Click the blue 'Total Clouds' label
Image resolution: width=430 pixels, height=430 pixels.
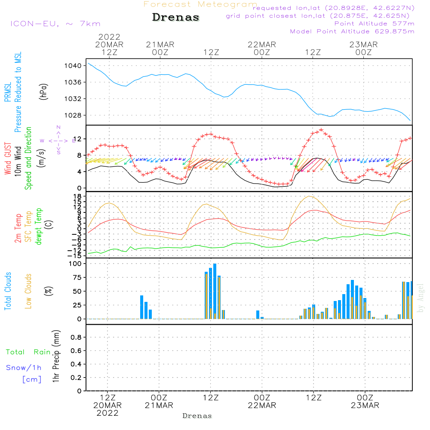(x=8, y=291)
